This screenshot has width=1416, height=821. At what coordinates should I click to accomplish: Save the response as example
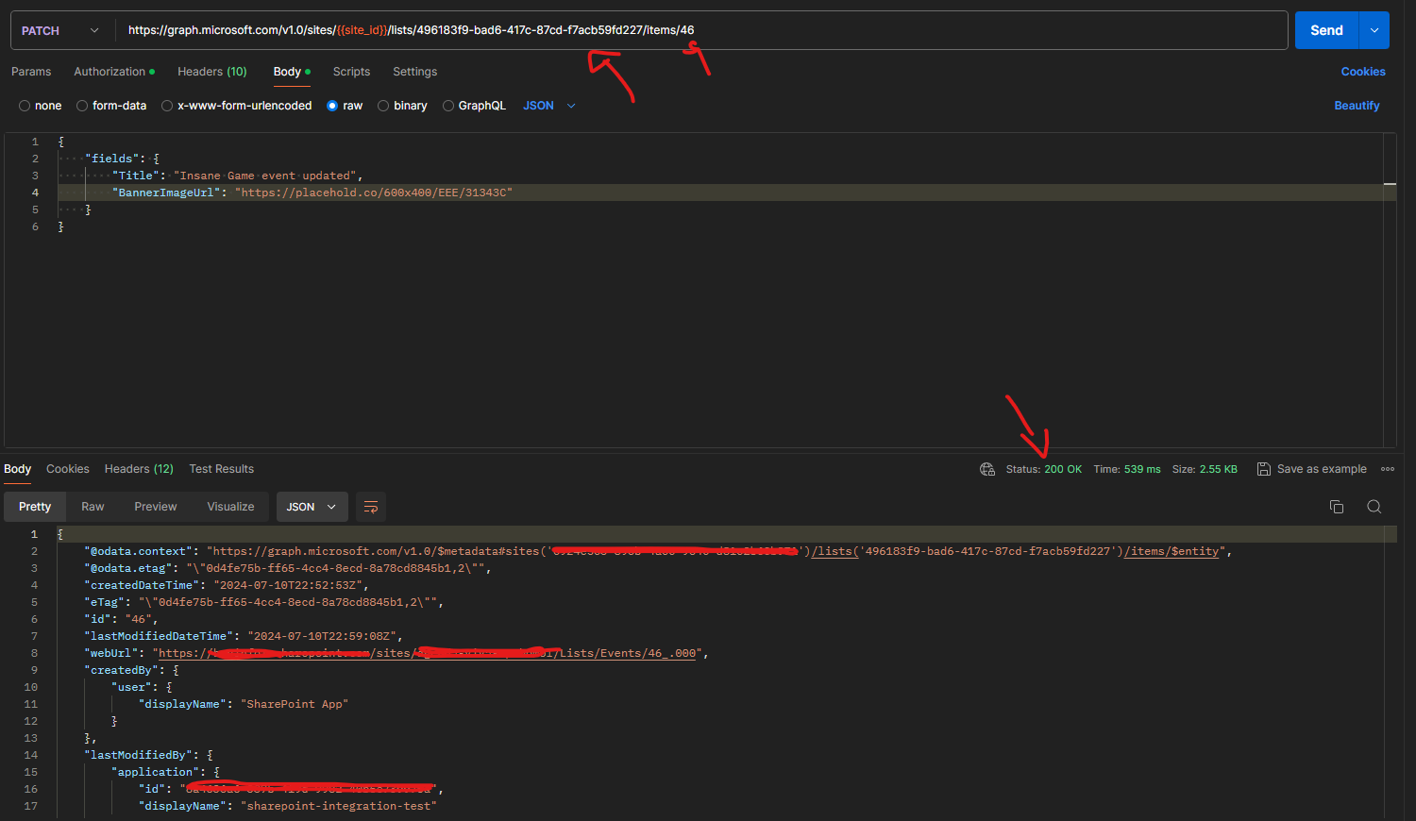(1311, 469)
